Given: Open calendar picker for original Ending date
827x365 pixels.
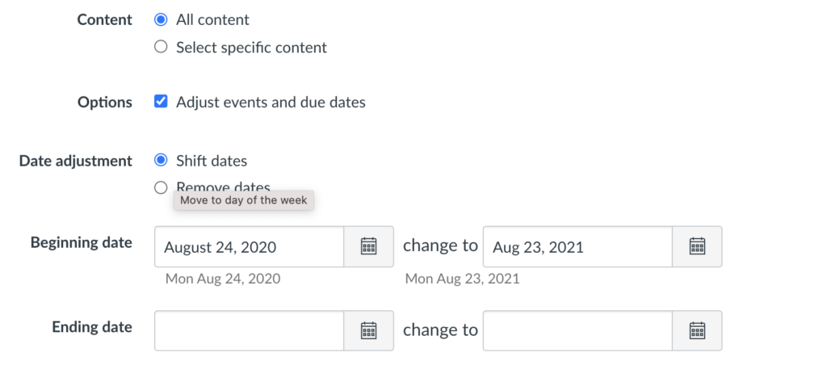Looking at the screenshot, I should click(x=369, y=330).
